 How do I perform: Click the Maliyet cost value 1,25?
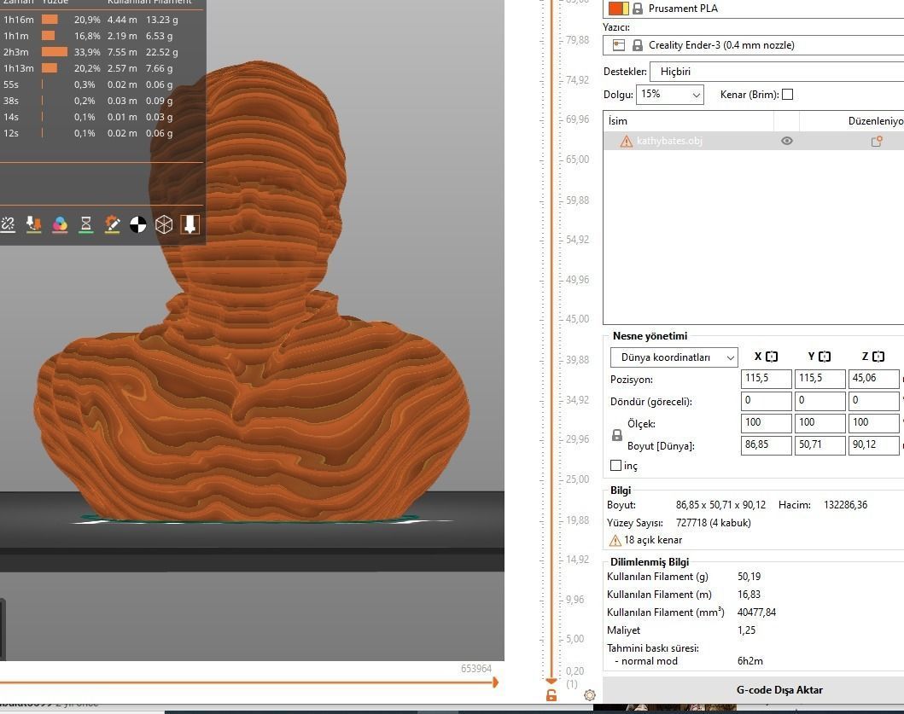746,630
